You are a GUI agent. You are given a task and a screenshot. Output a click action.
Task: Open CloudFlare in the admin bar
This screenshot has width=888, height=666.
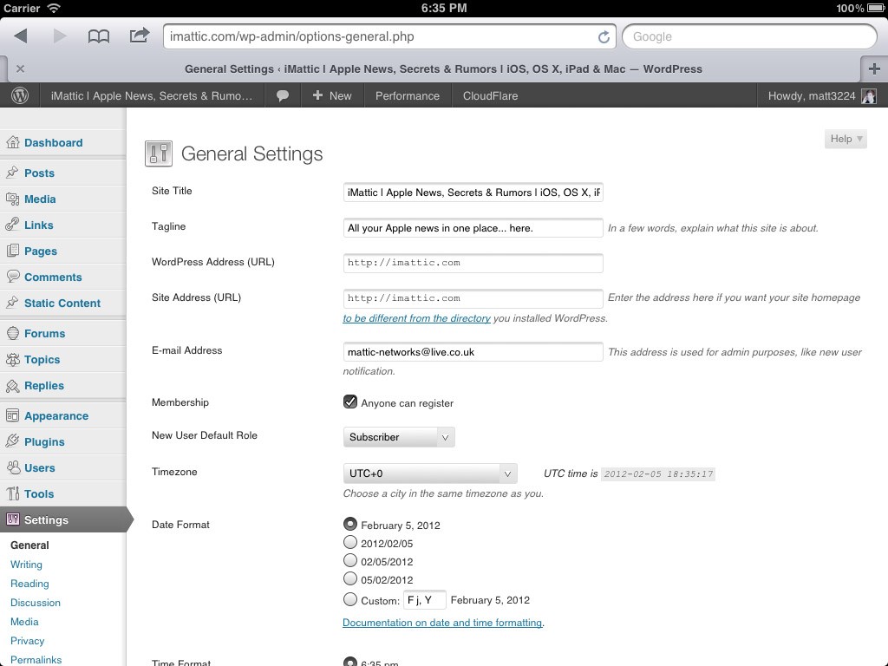tap(491, 95)
